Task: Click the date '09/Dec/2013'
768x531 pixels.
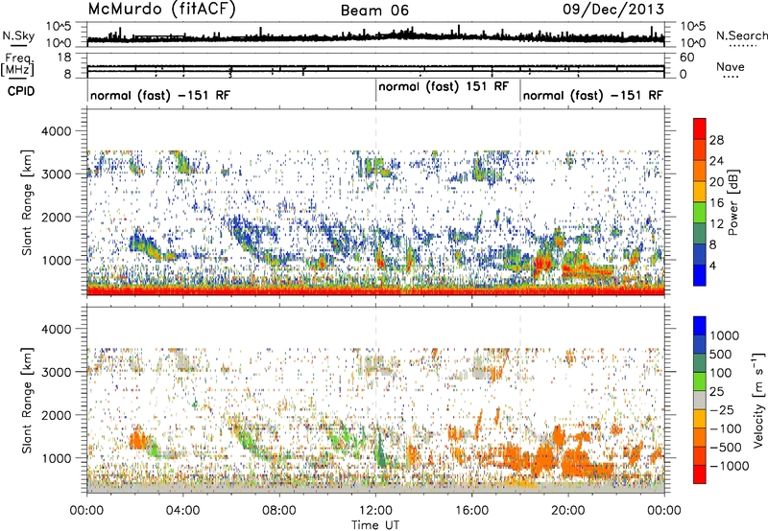Action: (x=613, y=10)
